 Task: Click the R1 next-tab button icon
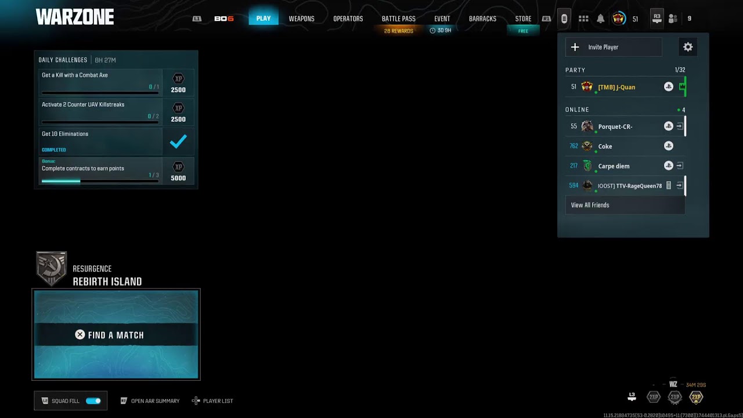point(546,19)
